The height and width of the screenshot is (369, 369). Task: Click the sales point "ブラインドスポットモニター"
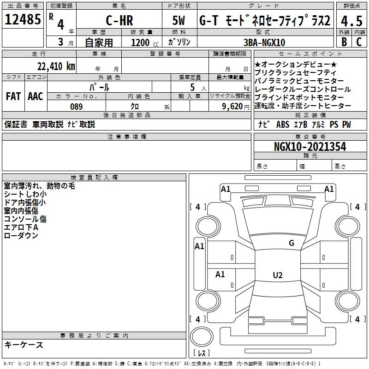299,97
